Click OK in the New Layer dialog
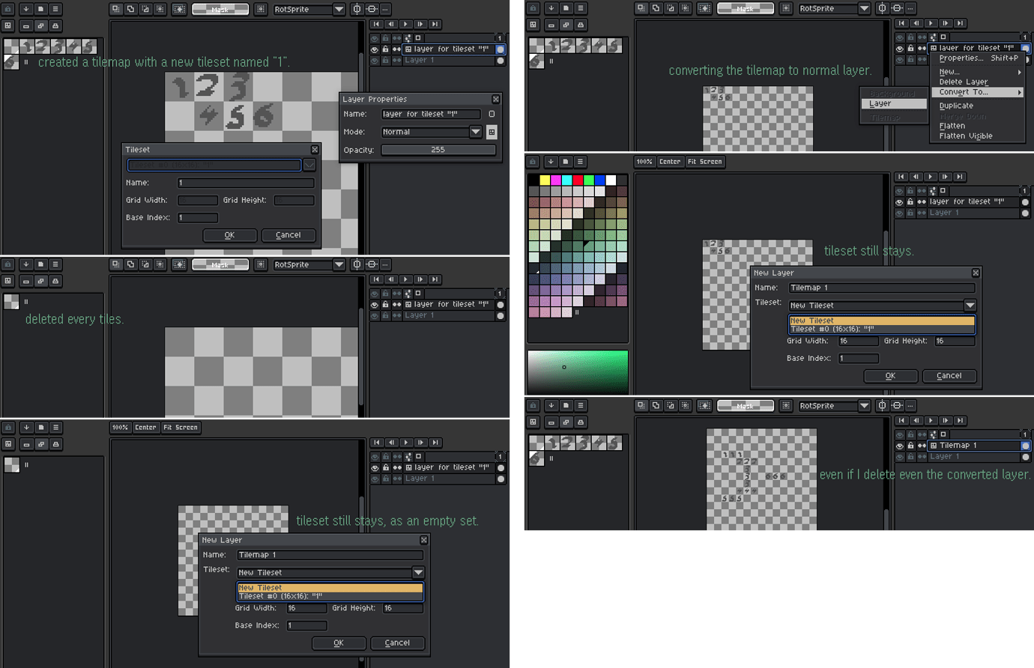The width and height of the screenshot is (1034, 668). tap(339, 643)
